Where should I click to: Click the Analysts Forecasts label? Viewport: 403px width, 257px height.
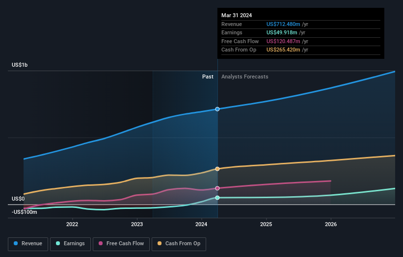tap(244, 77)
